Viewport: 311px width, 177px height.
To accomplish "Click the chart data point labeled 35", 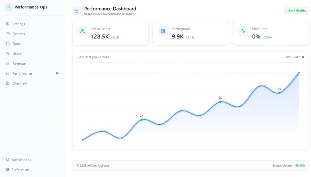I will point(220,102).
